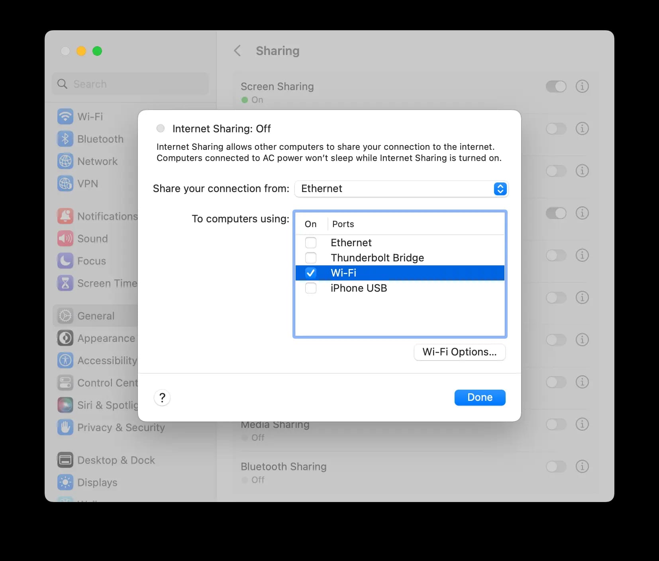Screen dimensions: 659x561
Task: Open Sound settings via speaker icon
Action: [x=65, y=239]
